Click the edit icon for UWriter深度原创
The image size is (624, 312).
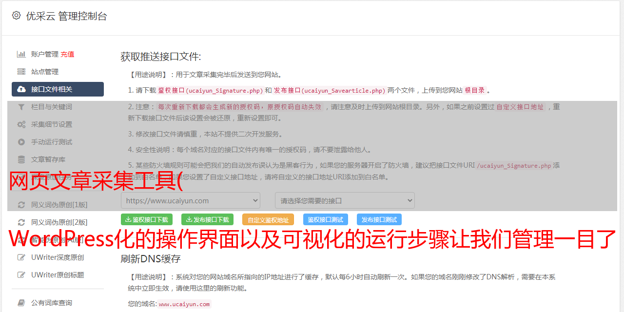click(x=21, y=257)
